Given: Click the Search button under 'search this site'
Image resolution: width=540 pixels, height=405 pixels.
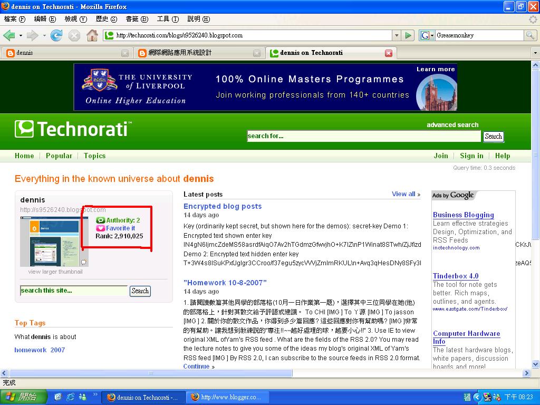Looking at the screenshot, I should point(140,291).
